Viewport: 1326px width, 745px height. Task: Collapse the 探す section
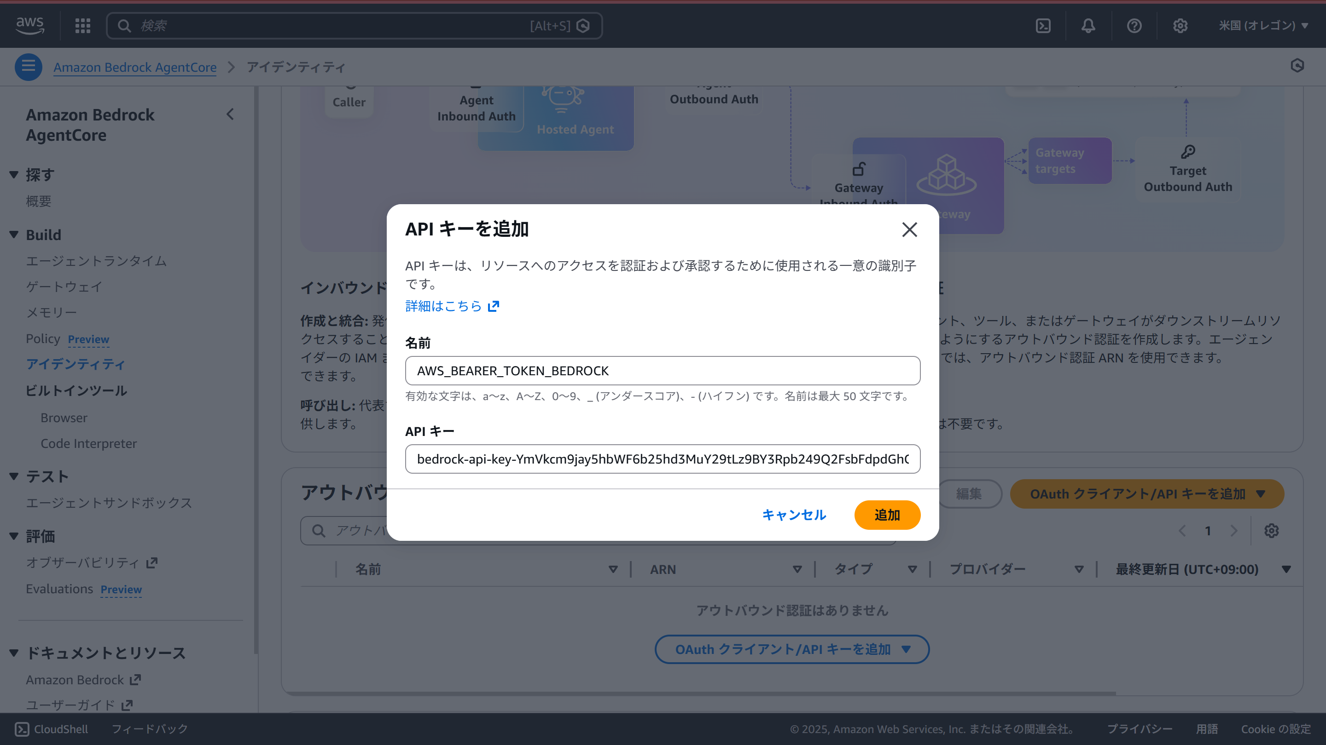tap(14, 175)
